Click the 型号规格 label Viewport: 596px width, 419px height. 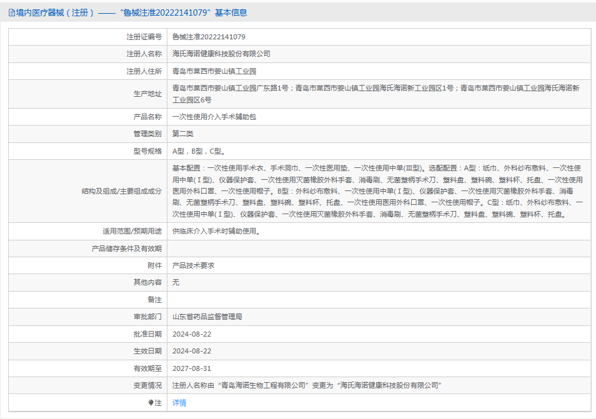pyautogui.click(x=147, y=151)
